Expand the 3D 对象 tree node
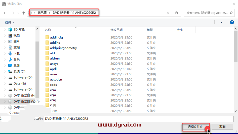 5,29
